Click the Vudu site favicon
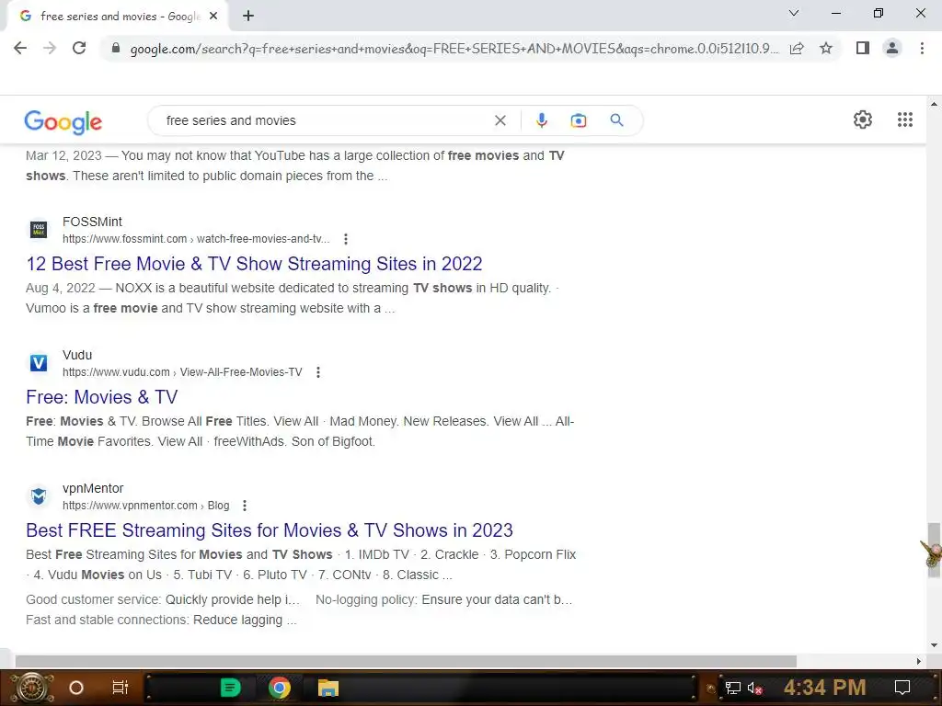The height and width of the screenshot is (706, 942). 39,362
